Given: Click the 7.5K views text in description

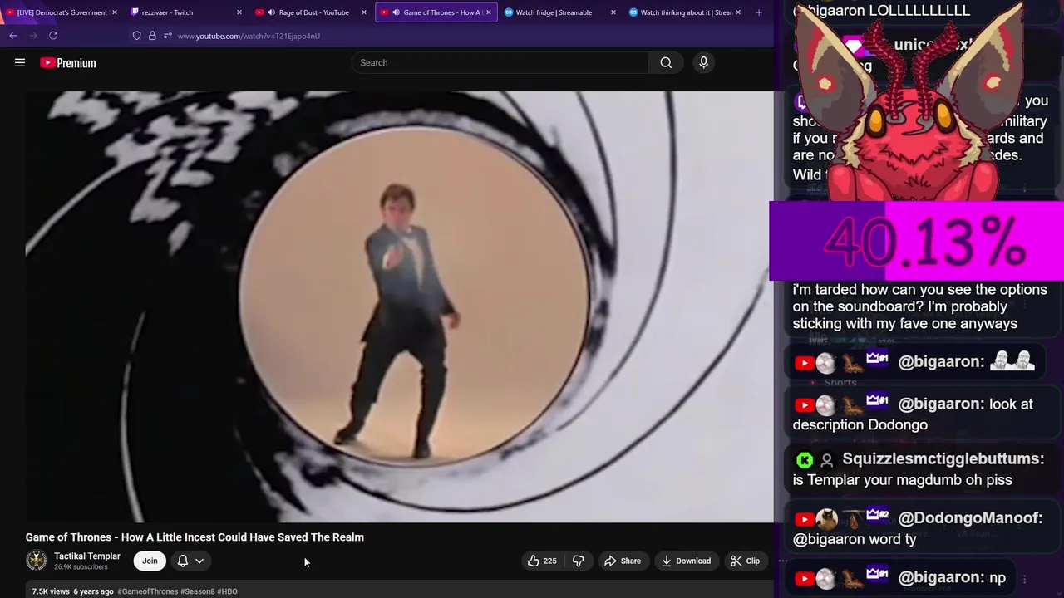Looking at the screenshot, I should click(51, 591).
